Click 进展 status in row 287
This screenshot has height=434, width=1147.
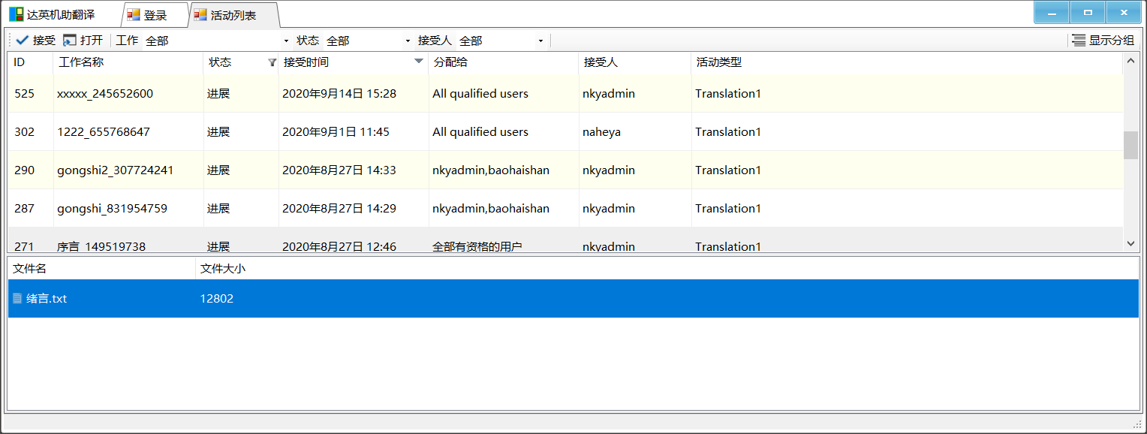pyautogui.click(x=218, y=209)
